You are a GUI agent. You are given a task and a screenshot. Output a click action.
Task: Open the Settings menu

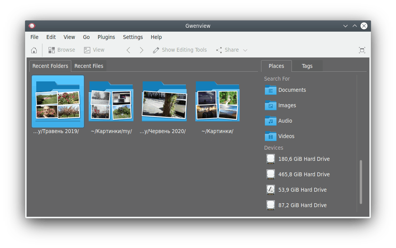(x=133, y=37)
